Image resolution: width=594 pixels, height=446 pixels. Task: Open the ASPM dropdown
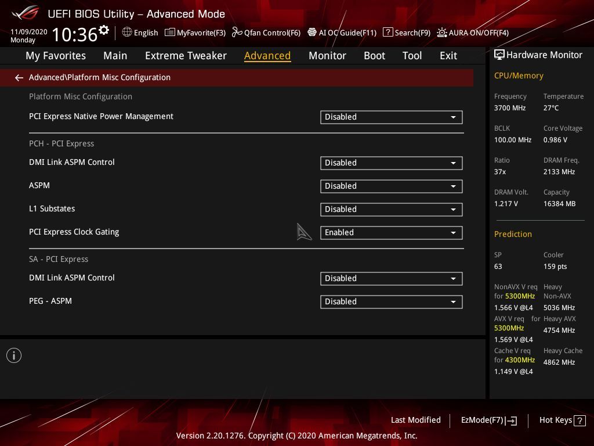(392, 186)
